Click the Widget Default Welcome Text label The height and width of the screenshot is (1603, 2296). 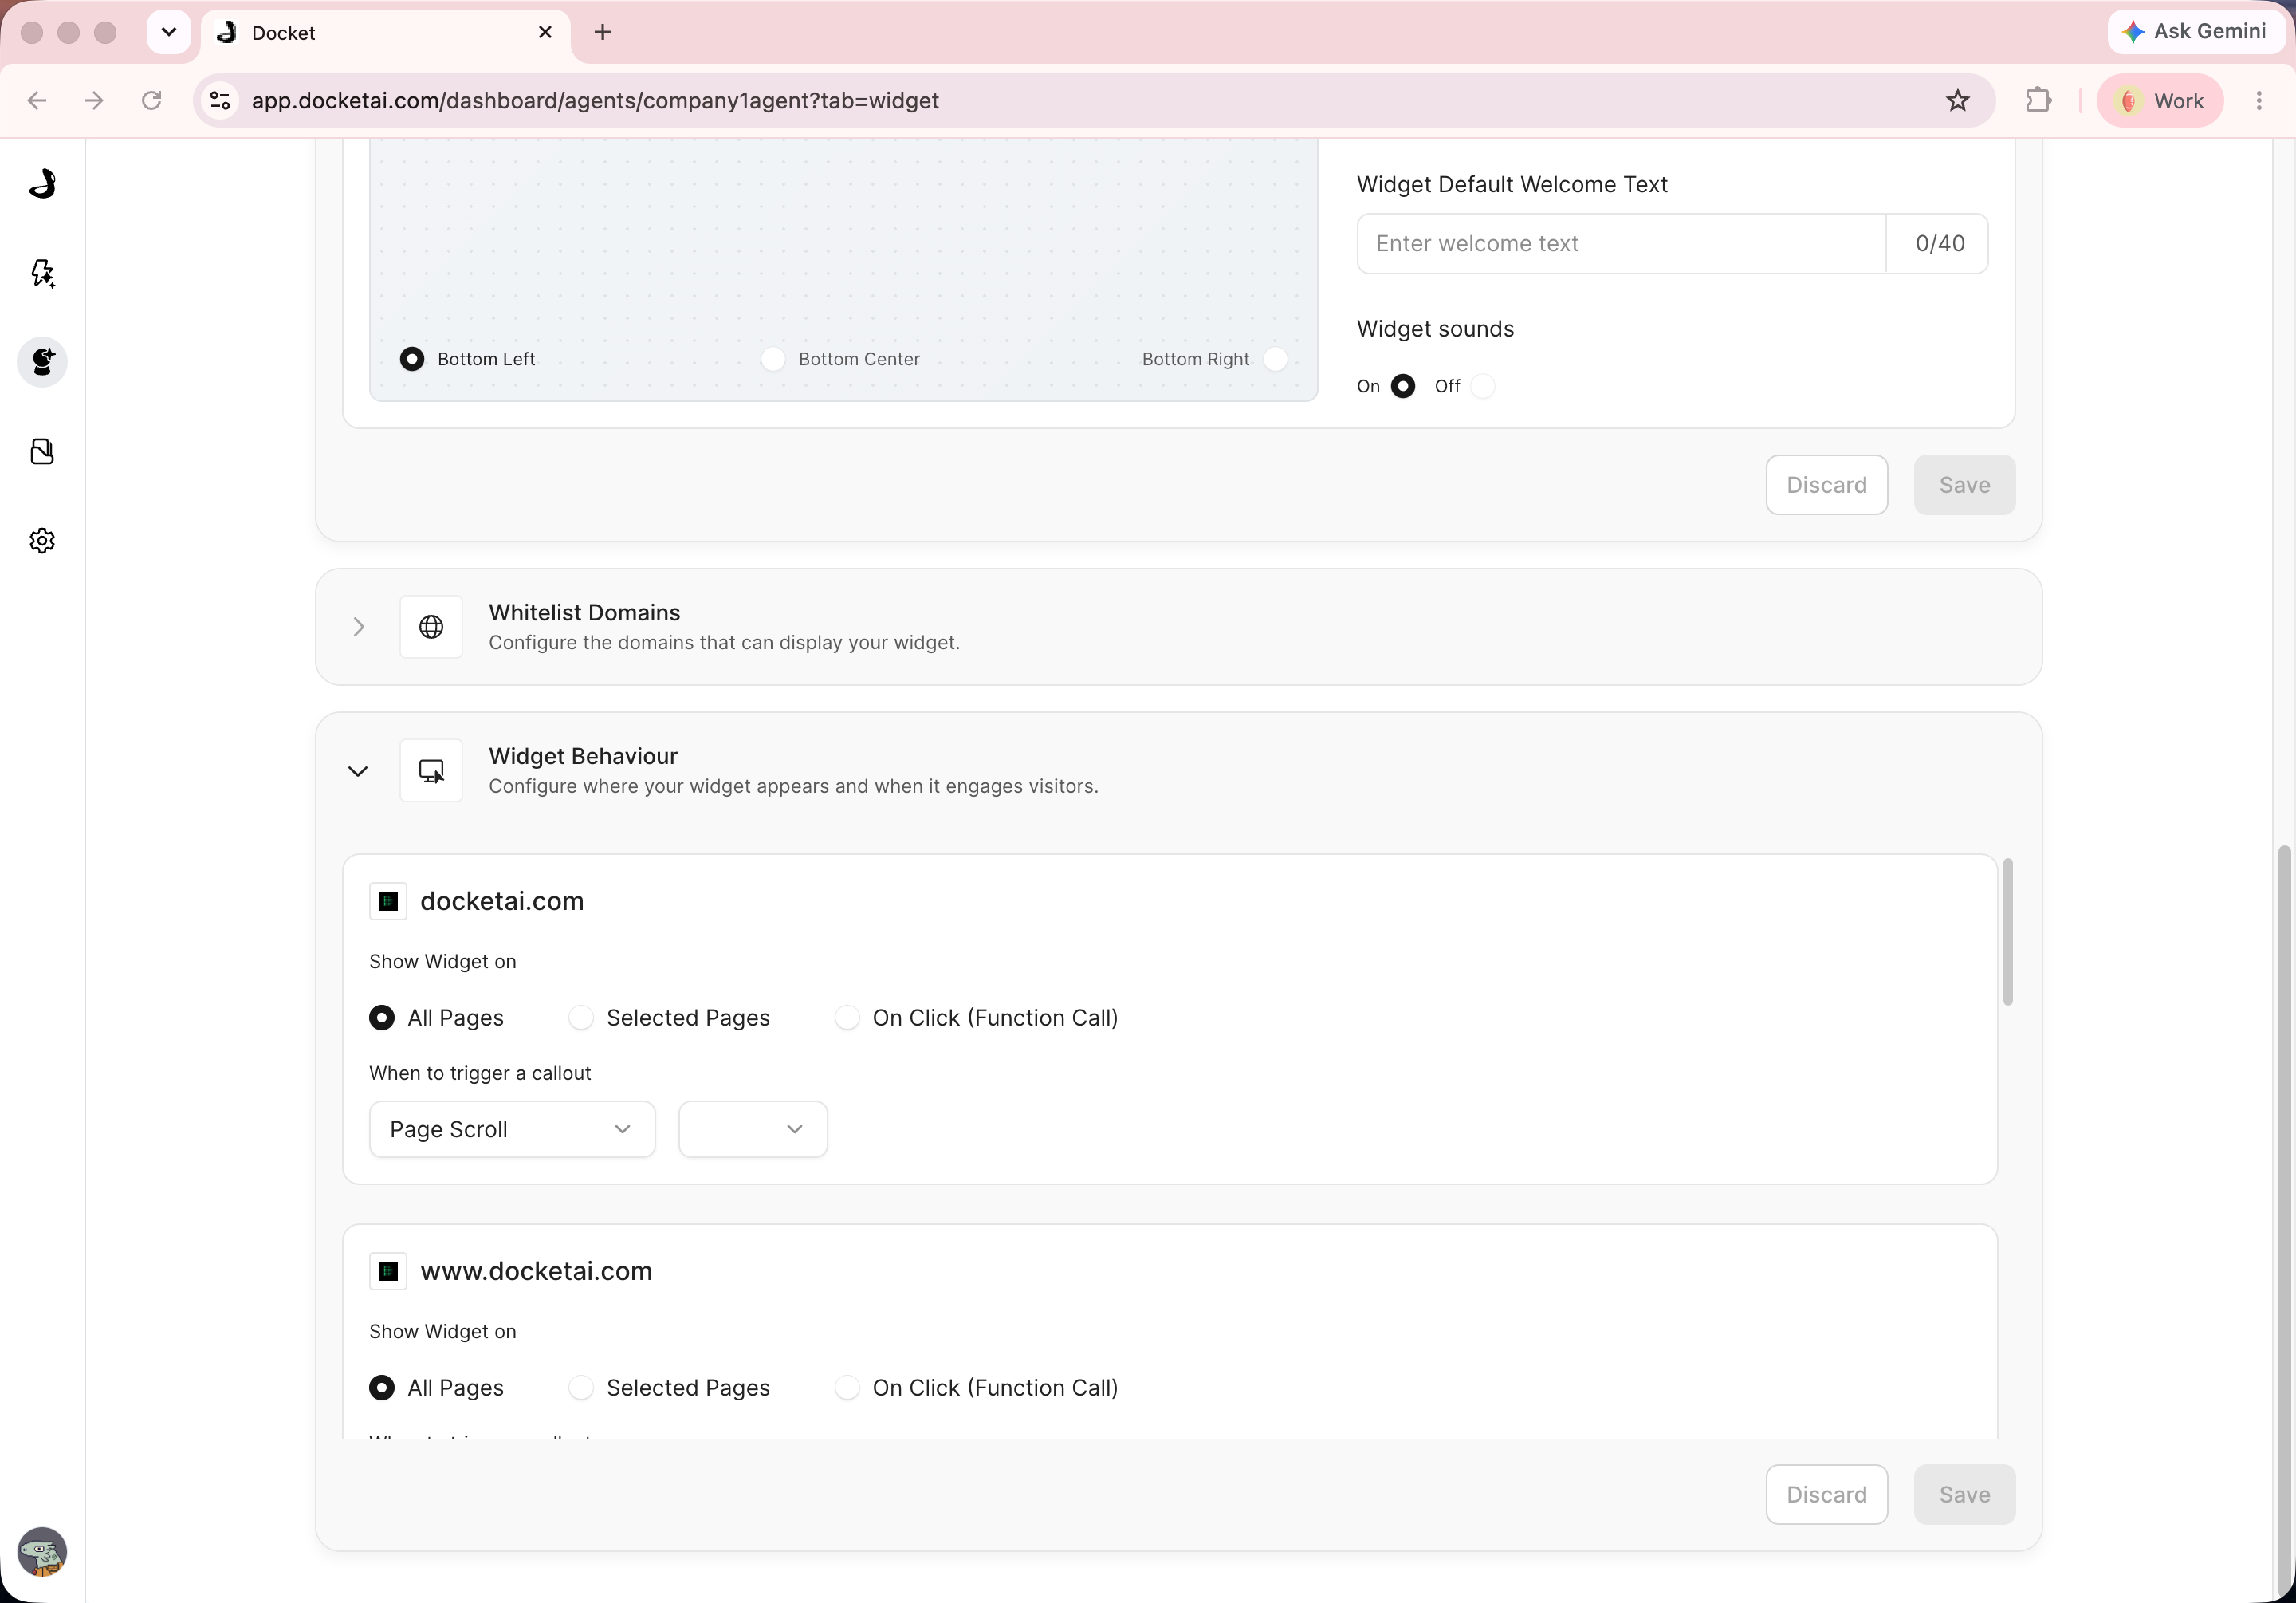(x=1512, y=184)
